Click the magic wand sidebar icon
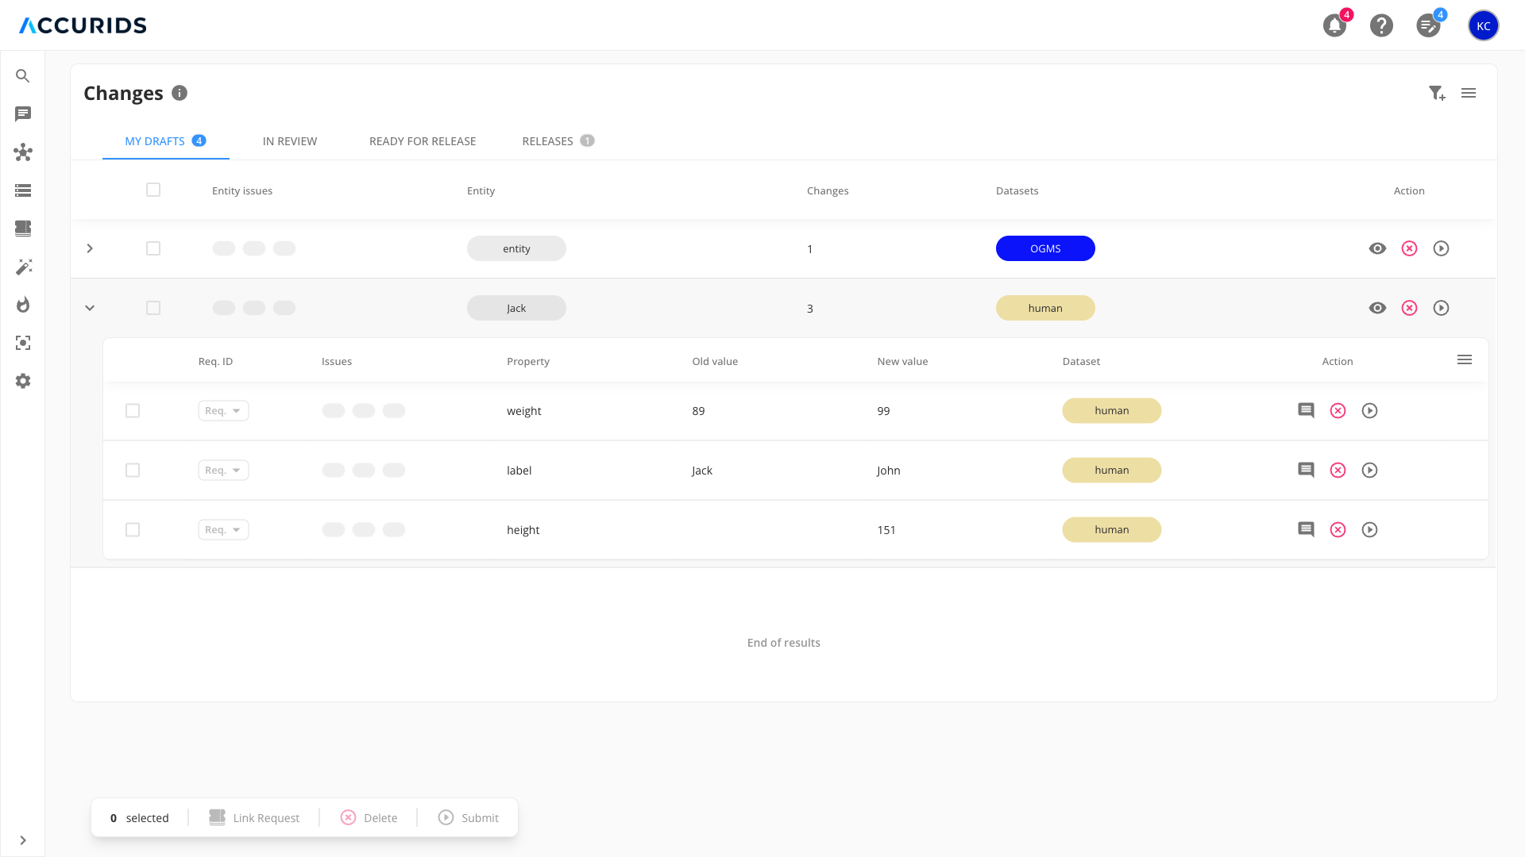 coord(23,267)
